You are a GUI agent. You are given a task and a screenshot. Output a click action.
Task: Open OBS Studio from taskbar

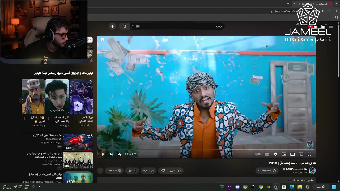(276, 187)
